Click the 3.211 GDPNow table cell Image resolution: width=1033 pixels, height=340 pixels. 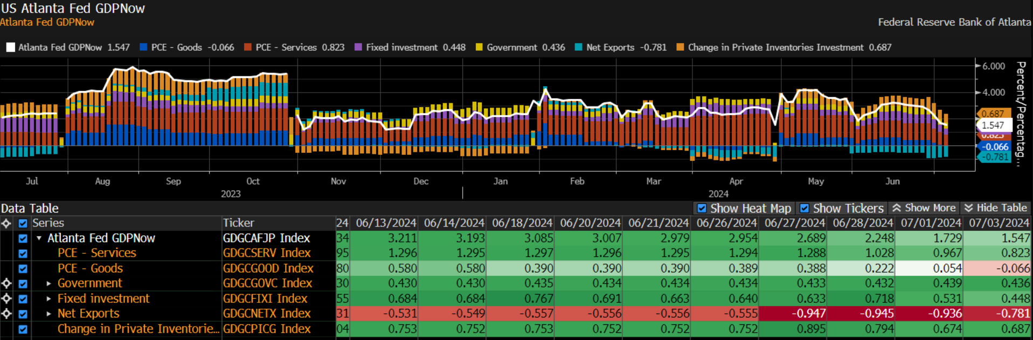point(384,238)
